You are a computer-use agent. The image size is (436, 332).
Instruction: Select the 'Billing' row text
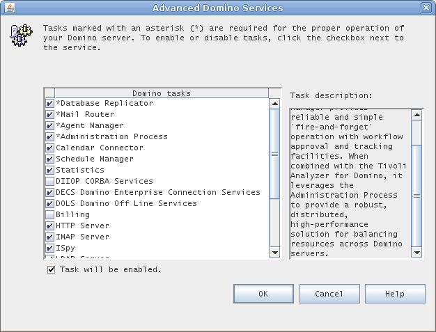[73, 214]
